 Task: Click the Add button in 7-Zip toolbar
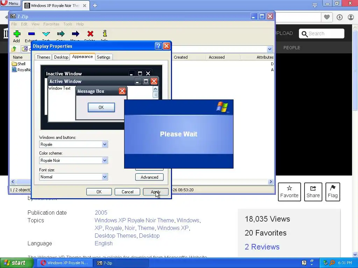point(17,36)
